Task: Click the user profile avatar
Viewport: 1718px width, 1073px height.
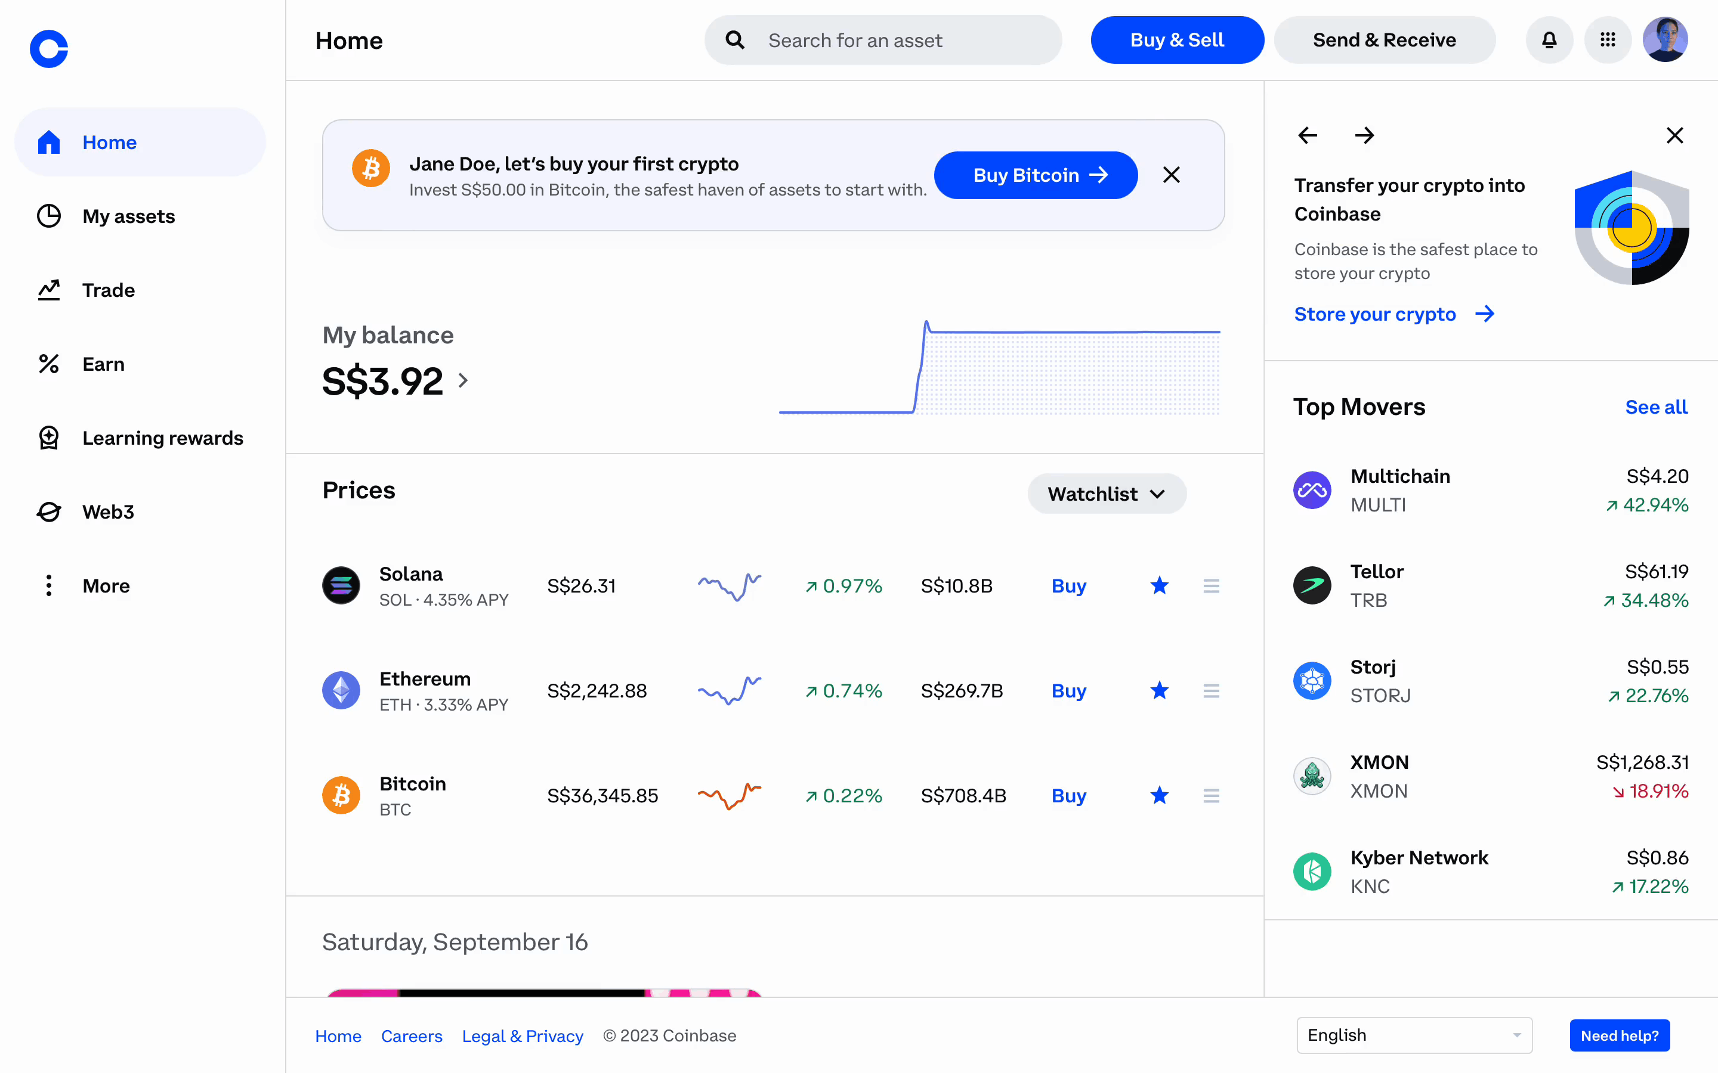Action: pos(1665,41)
